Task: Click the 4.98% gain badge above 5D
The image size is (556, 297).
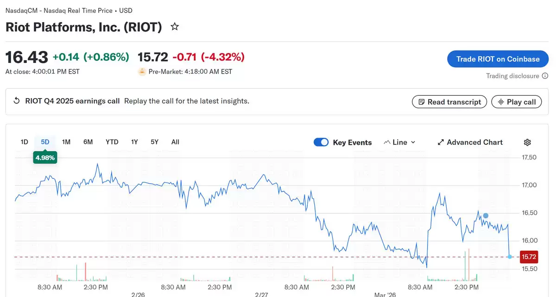Action: [x=45, y=157]
